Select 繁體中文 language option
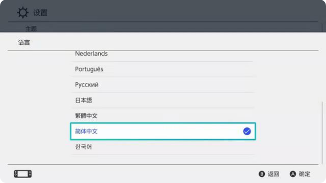The image size is (326, 183). (x=163, y=116)
